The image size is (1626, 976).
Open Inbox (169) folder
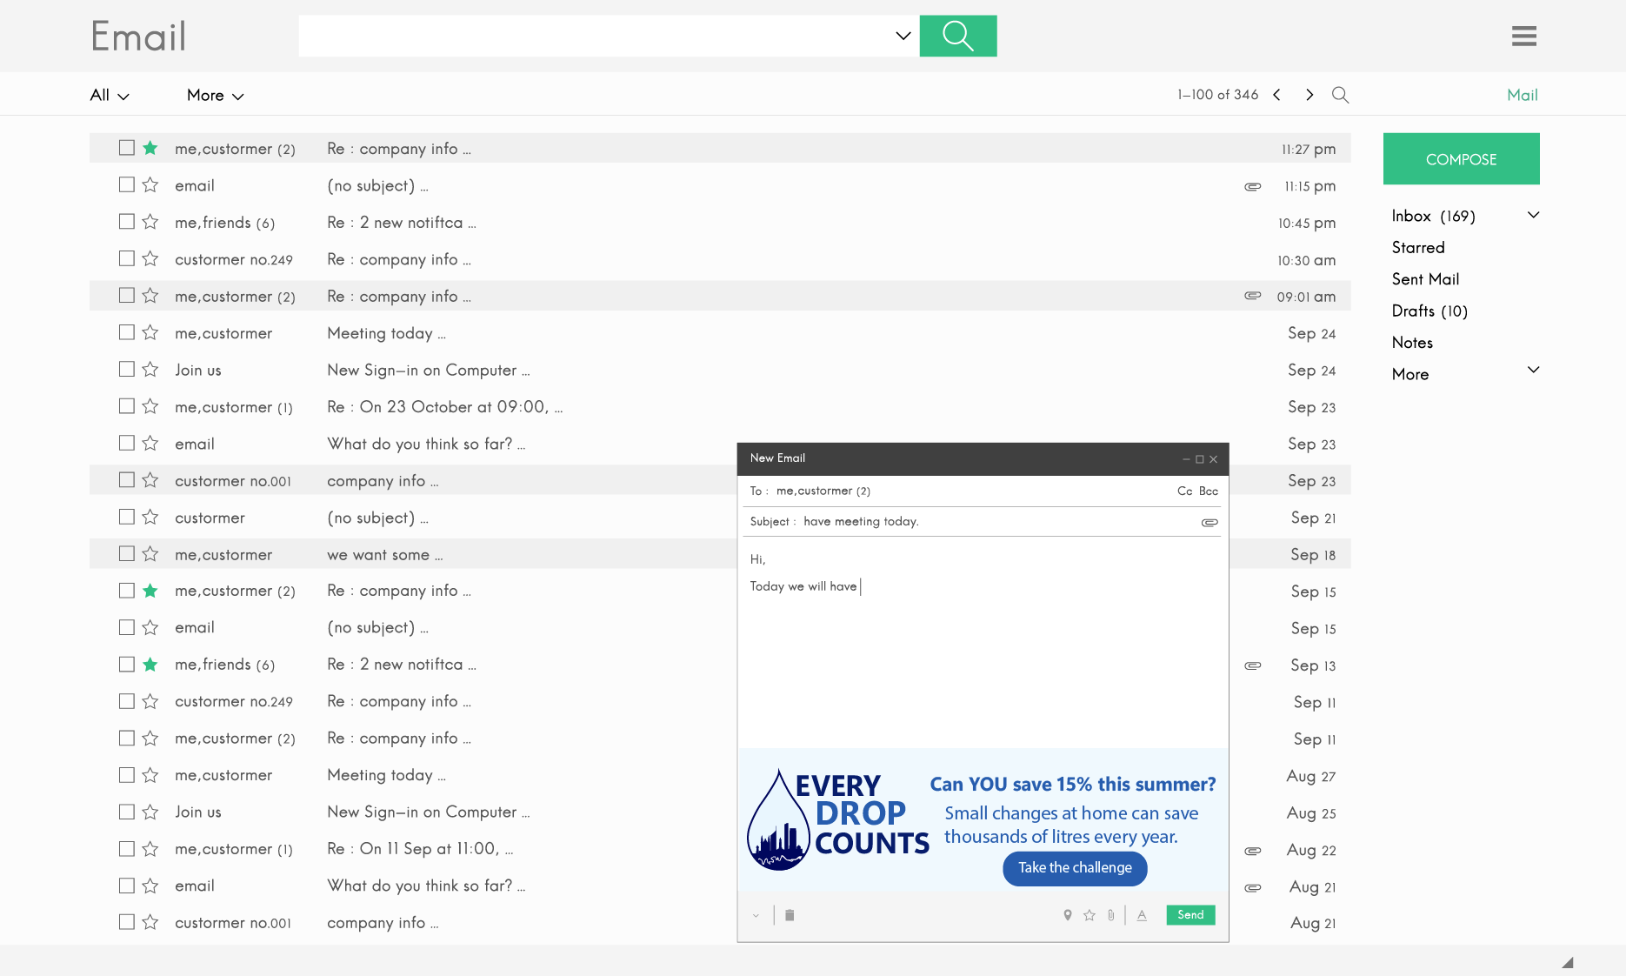[1433, 216]
